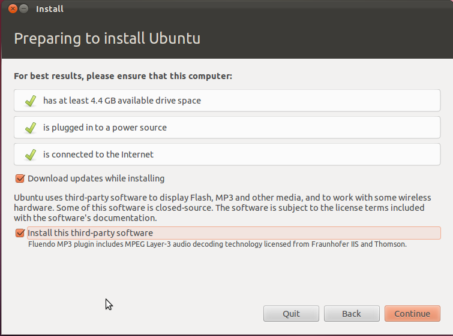Click the Fluendo MP3 plugin license note
453x336 pixels.
pyautogui.click(x=217, y=244)
